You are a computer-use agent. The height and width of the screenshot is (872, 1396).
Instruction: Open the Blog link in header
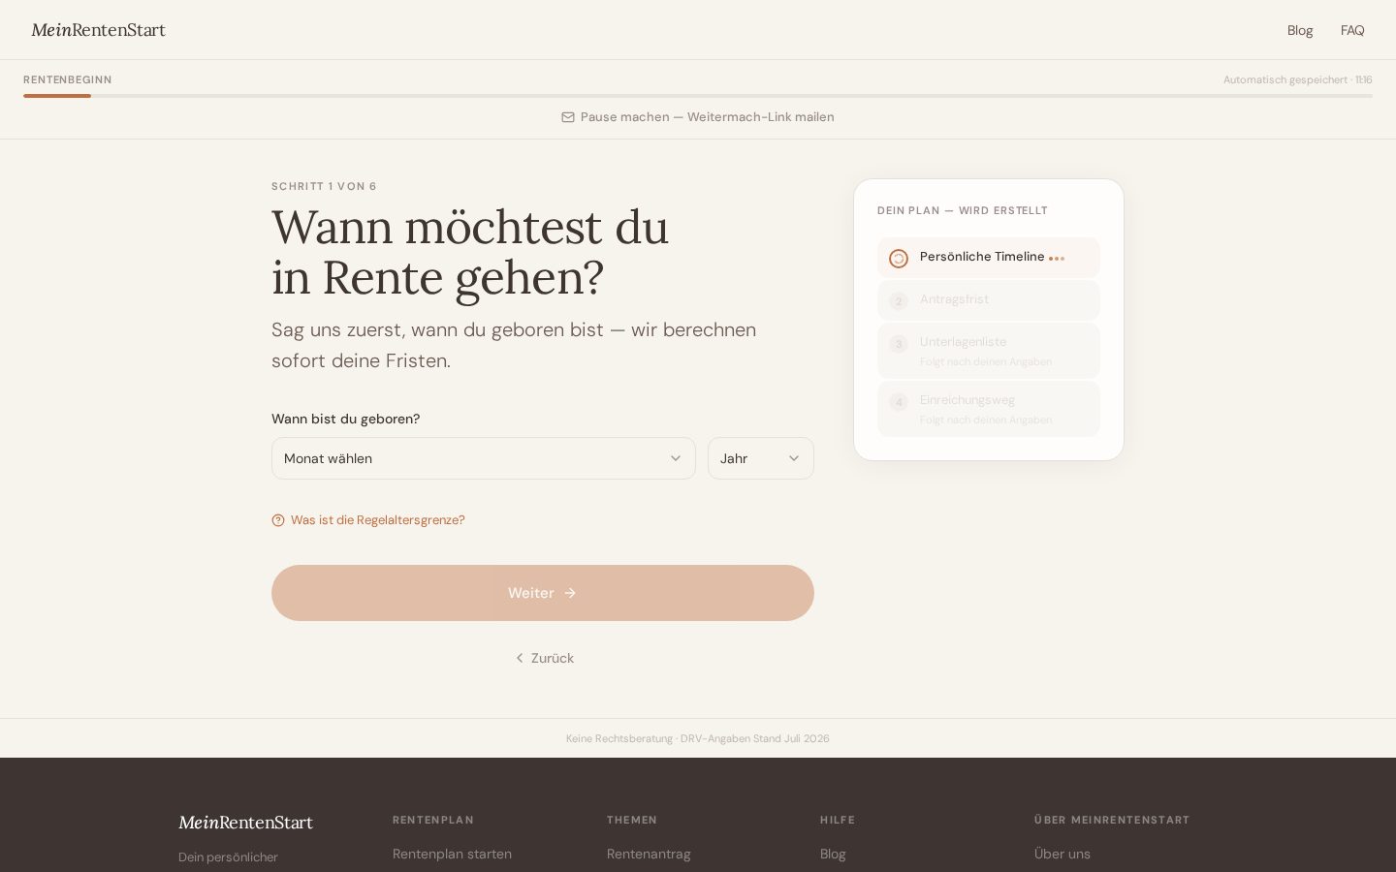(1300, 30)
